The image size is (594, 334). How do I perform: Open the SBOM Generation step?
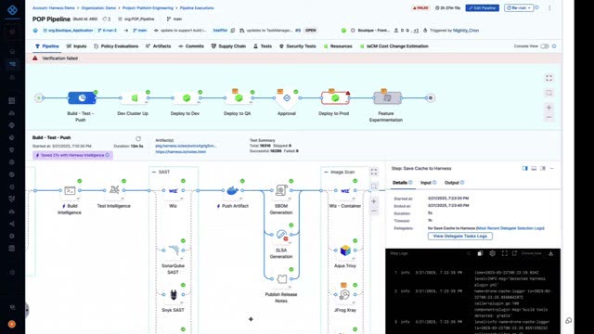coord(281,190)
